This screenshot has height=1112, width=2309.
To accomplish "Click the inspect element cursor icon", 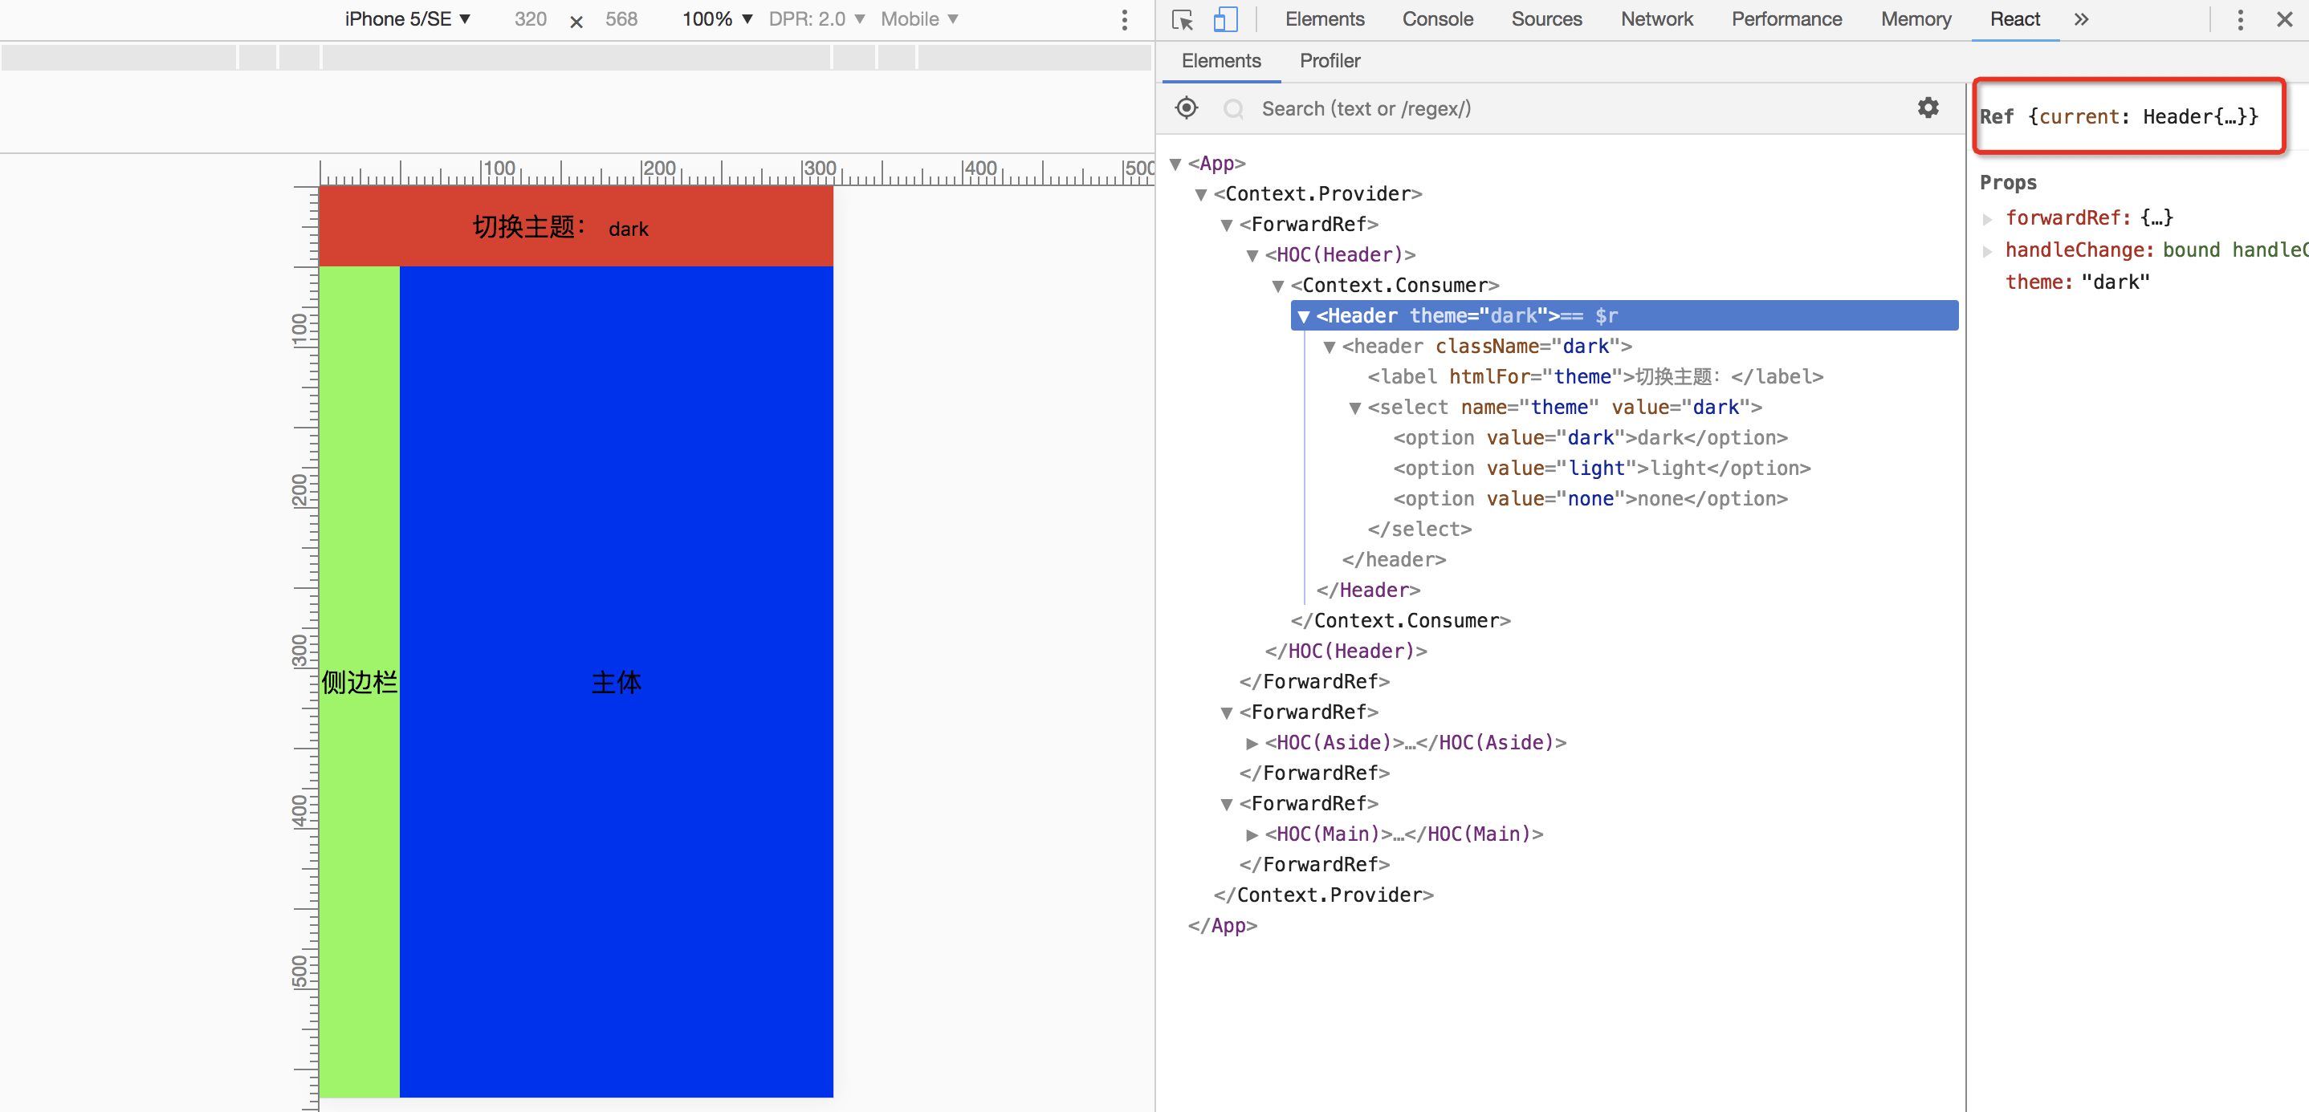I will point(1183,20).
